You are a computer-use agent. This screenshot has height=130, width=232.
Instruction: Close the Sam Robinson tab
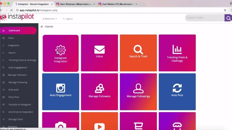coord(94,4)
